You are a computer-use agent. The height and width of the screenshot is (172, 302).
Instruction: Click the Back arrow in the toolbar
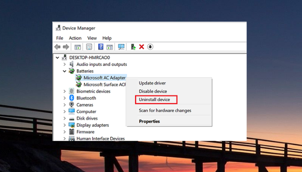pyautogui.click(x=57, y=47)
